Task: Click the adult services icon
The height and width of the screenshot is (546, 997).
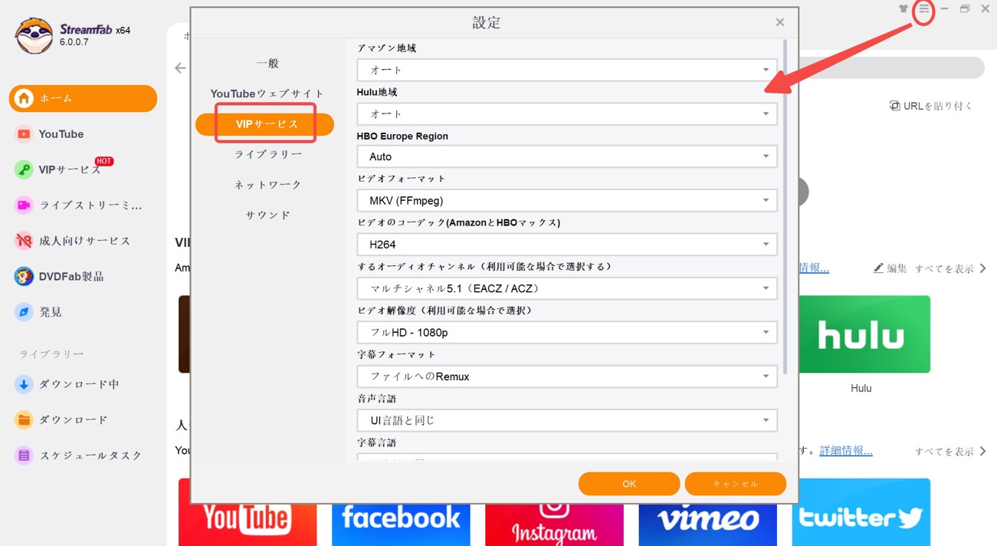Action: [x=24, y=241]
